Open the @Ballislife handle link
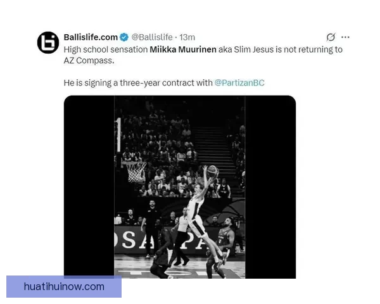This screenshot has height=304, width=380. [x=152, y=37]
